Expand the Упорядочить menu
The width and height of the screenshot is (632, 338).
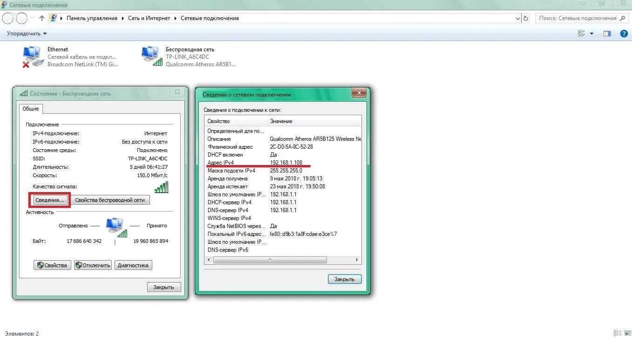pos(27,34)
